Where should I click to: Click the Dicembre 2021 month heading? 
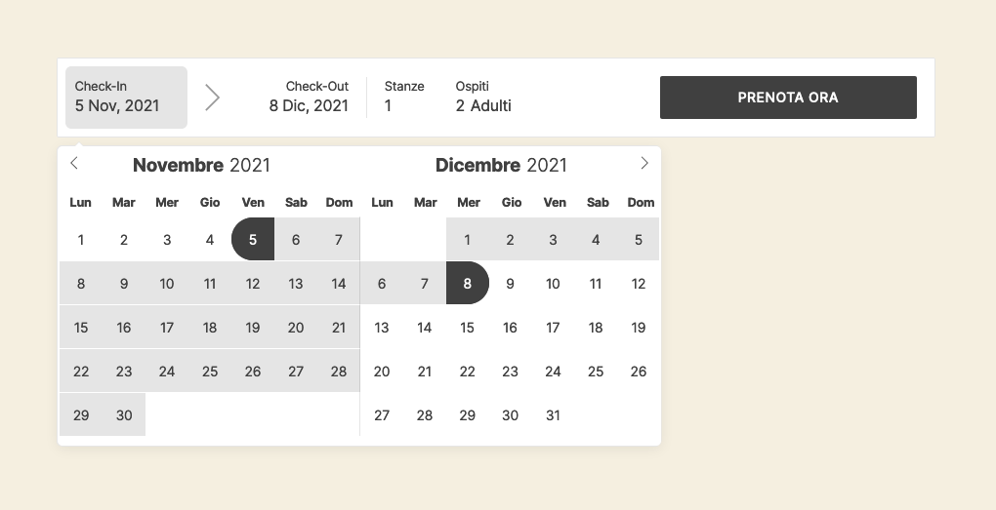[x=501, y=166]
